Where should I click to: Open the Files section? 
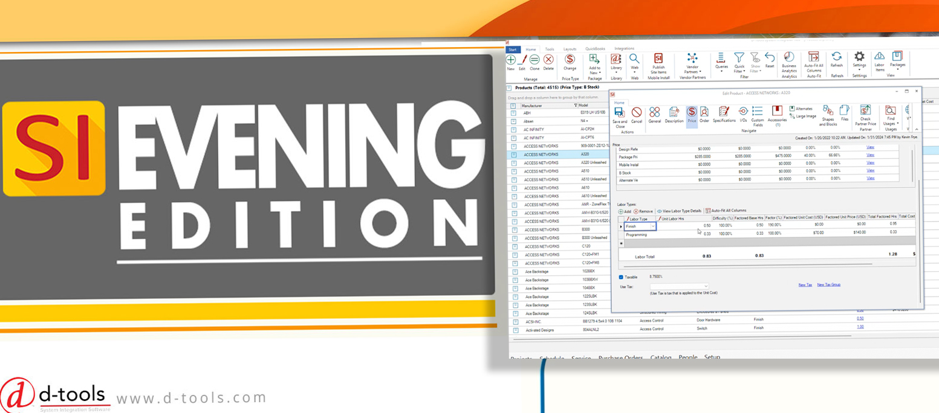pyautogui.click(x=845, y=114)
